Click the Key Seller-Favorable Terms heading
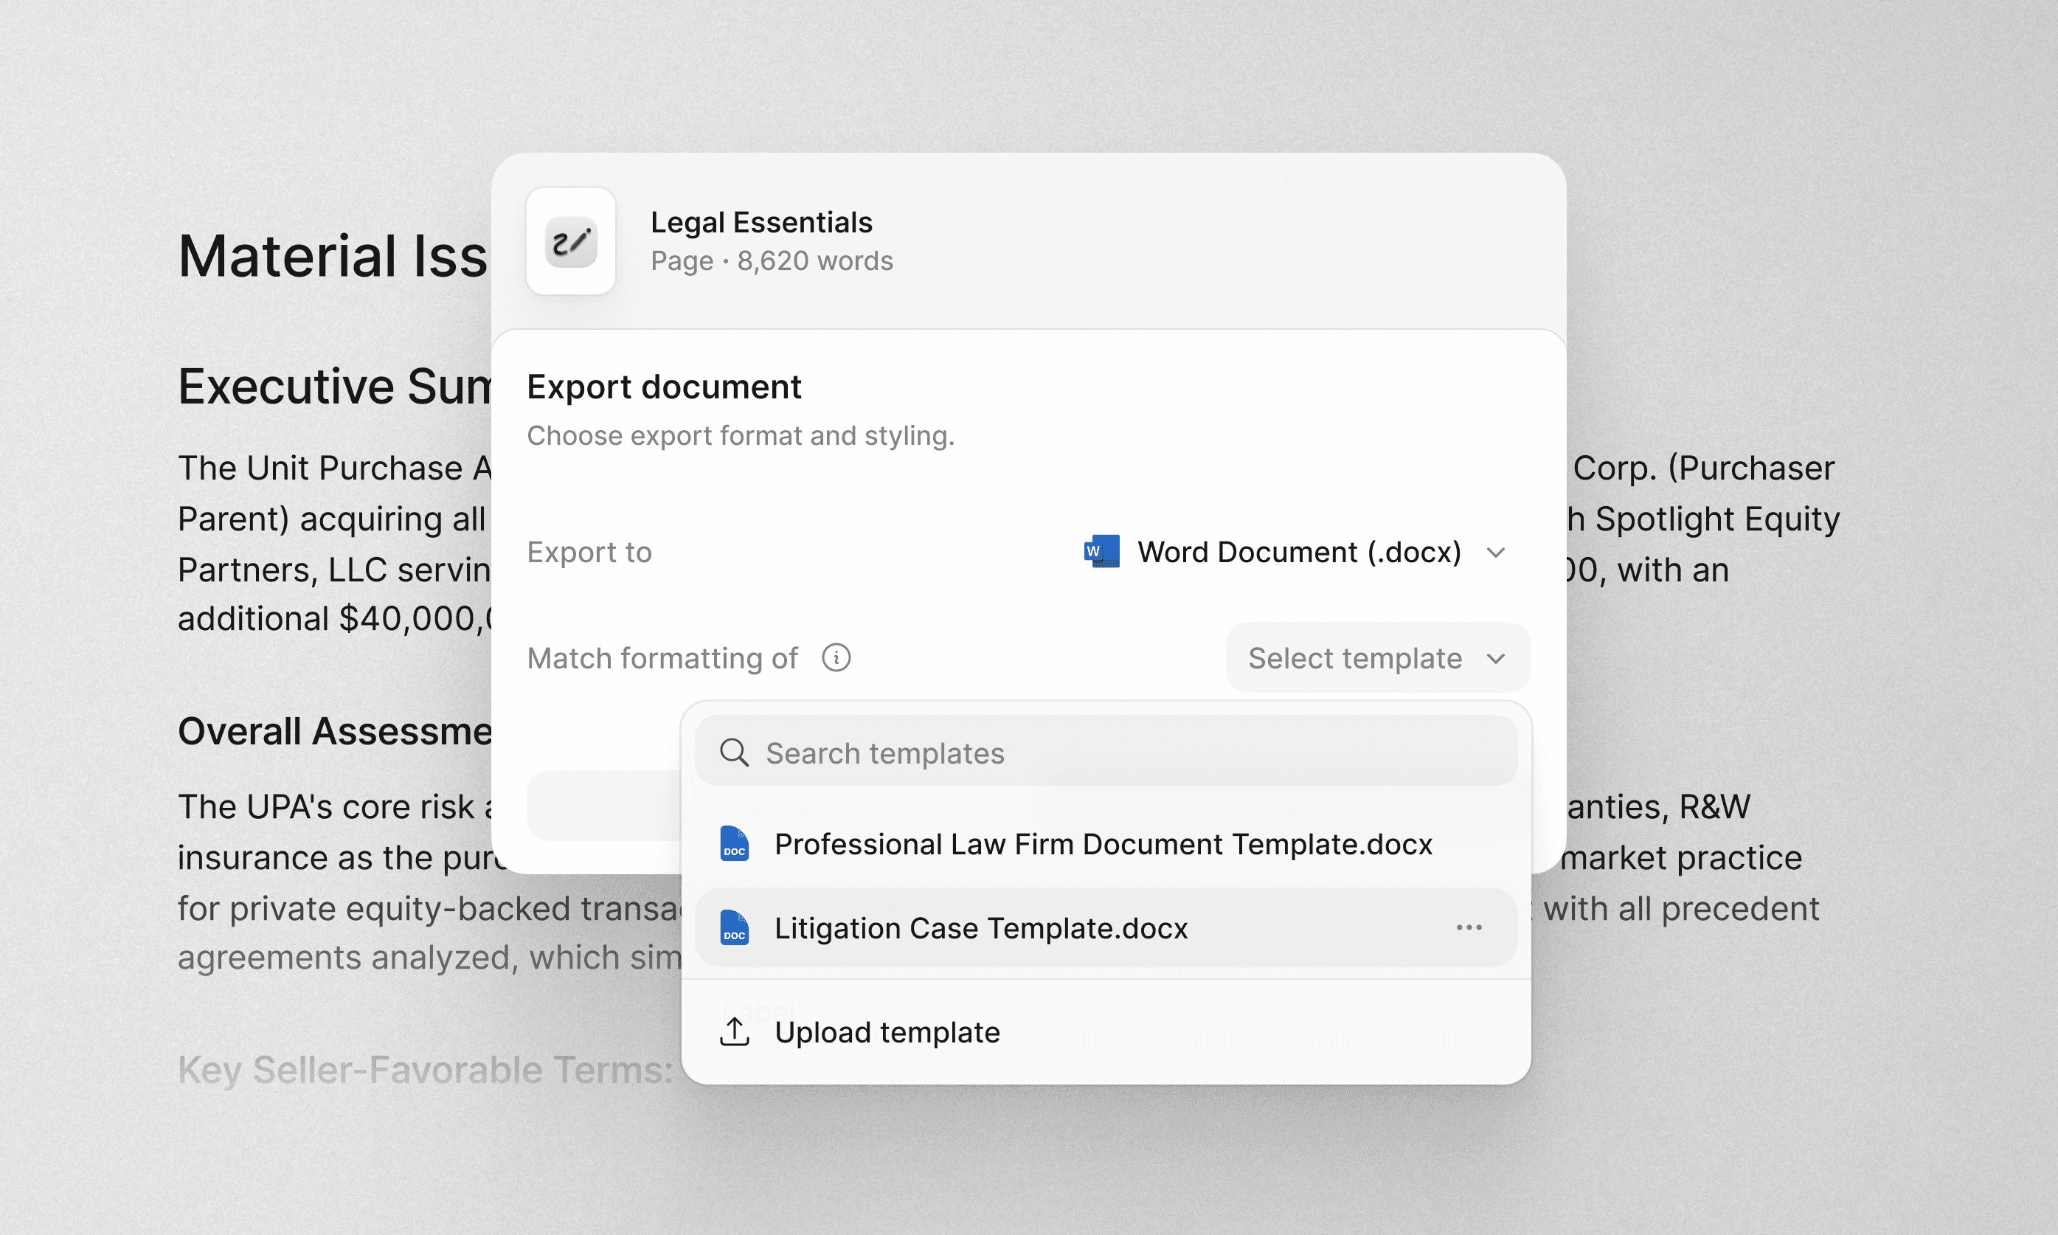Image resolution: width=2058 pixels, height=1235 pixels. (x=425, y=1070)
